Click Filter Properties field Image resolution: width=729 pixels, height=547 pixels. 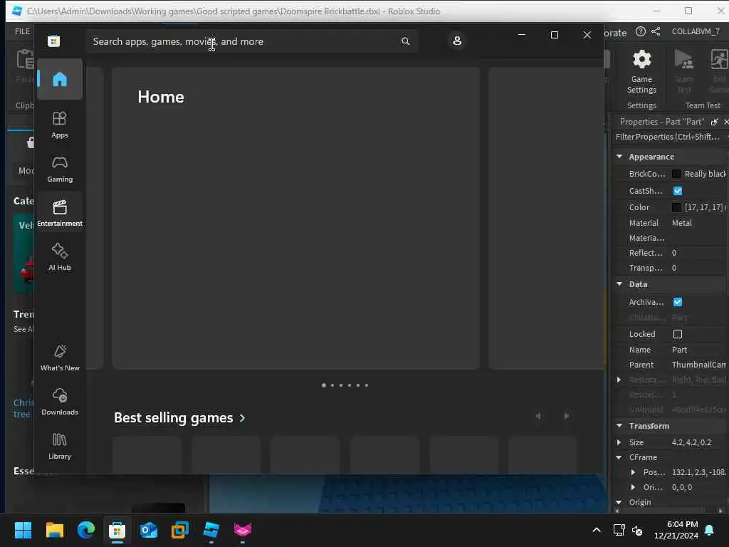(669, 137)
